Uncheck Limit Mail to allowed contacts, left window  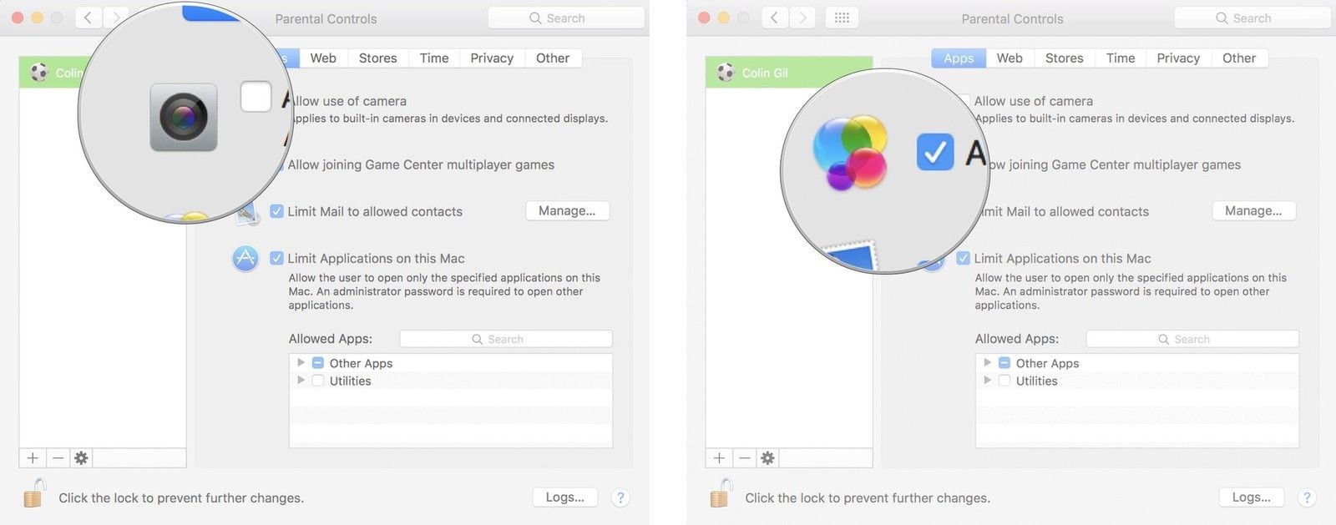276,212
